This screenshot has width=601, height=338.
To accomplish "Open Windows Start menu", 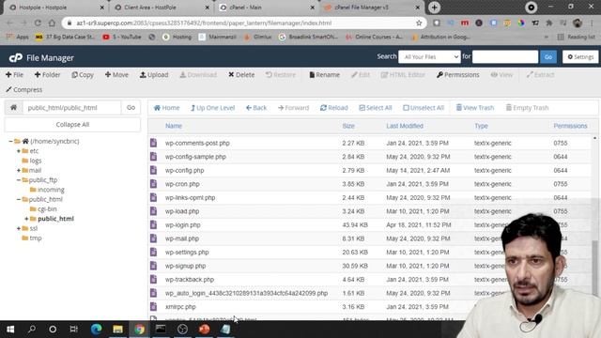I will (10, 329).
